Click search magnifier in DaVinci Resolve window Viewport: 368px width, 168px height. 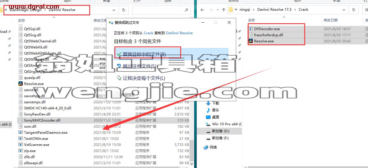tap(186, 10)
